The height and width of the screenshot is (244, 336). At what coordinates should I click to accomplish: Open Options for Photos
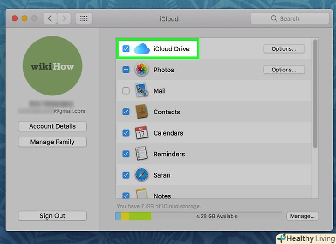coord(284,70)
